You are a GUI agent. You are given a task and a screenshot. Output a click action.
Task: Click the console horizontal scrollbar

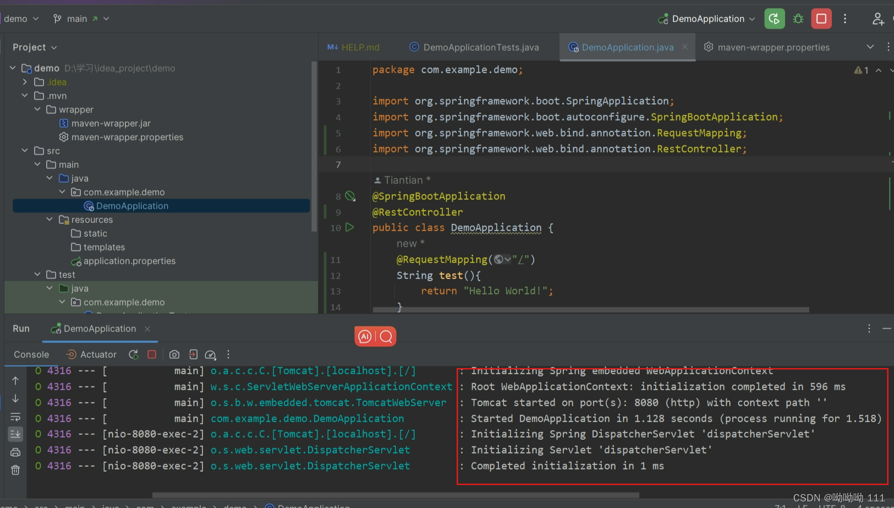396,495
